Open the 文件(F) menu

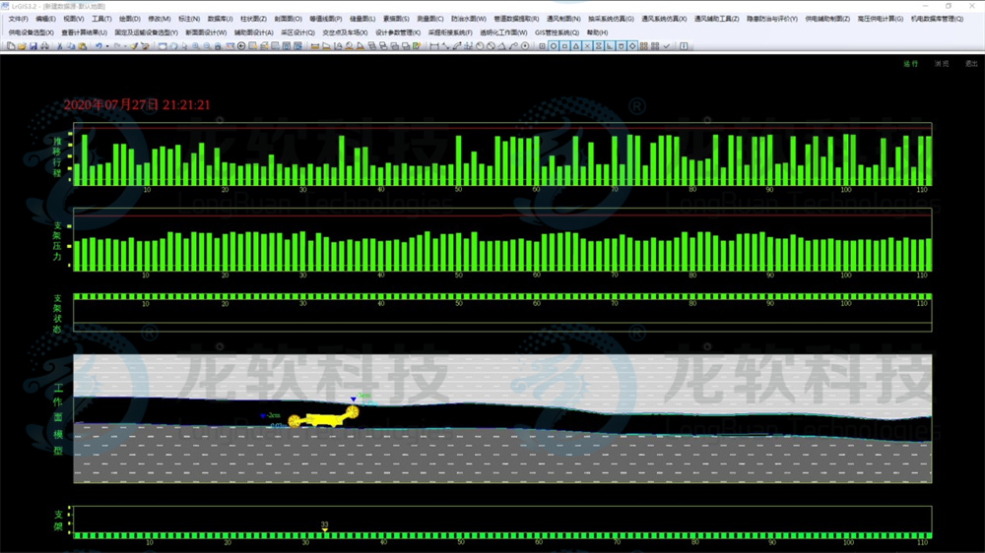coord(18,19)
